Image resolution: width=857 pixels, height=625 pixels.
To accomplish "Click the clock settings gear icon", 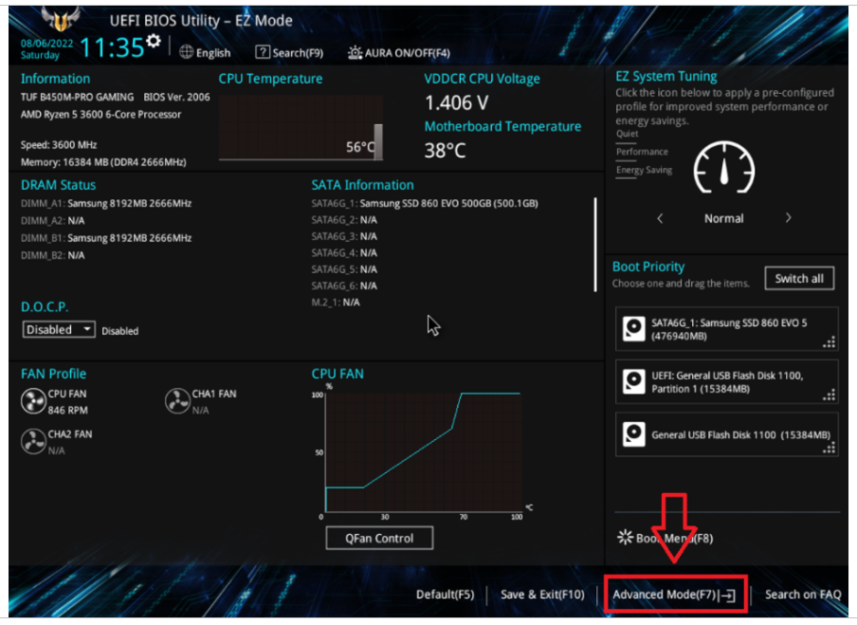I will (x=155, y=41).
